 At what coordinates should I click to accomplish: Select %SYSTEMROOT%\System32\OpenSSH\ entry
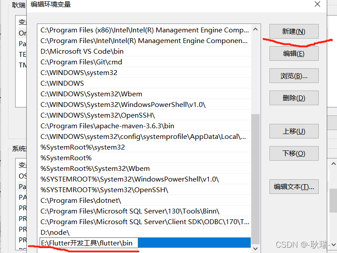[144, 190]
